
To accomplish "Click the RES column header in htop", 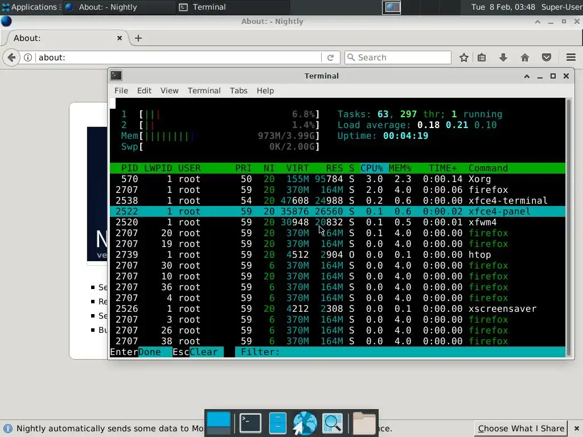I will tap(334, 168).
